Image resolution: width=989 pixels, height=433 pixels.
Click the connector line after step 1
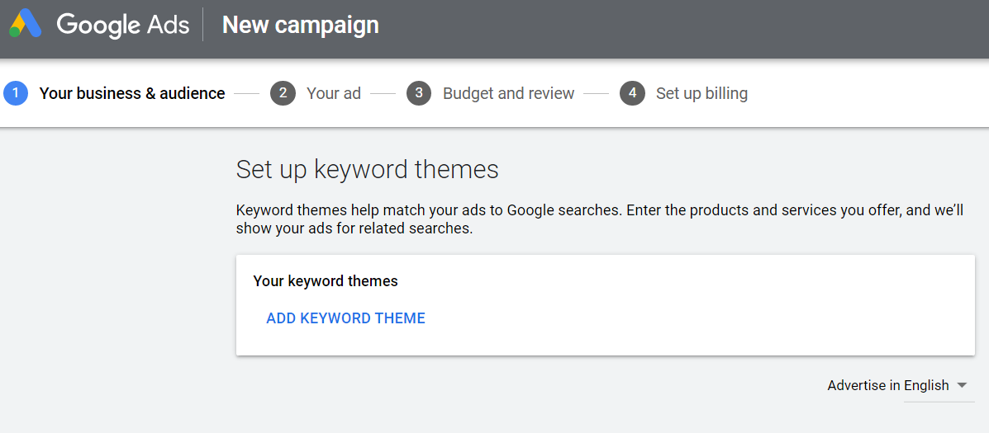[246, 94]
